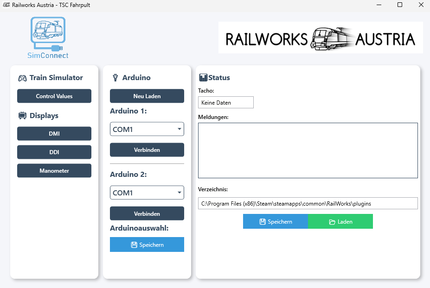Image resolution: width=430 pixels, height=288 pixels.
Task: Click the Arduinoauswahl: label
Action: [x=139, y=228]
